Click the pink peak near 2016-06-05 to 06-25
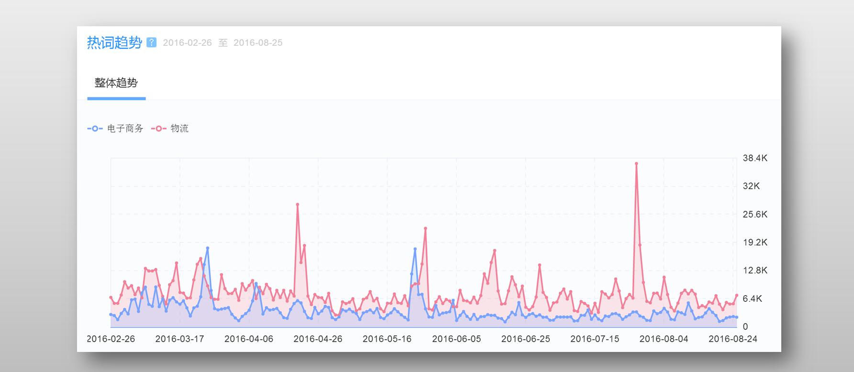Image resolution: width=854 pixels, height=372 pixels. tap(495, 251)
